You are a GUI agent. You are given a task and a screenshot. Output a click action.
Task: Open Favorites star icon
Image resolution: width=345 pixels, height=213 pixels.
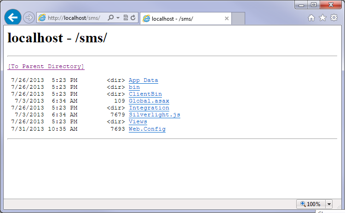322,18
